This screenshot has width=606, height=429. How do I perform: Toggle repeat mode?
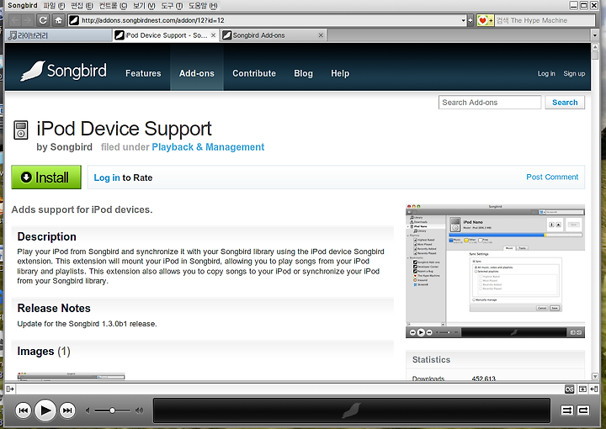coord(583,410)
